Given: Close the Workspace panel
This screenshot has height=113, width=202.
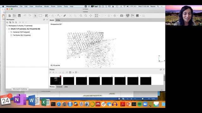Looking at the screenshot, I should point(47,19).
